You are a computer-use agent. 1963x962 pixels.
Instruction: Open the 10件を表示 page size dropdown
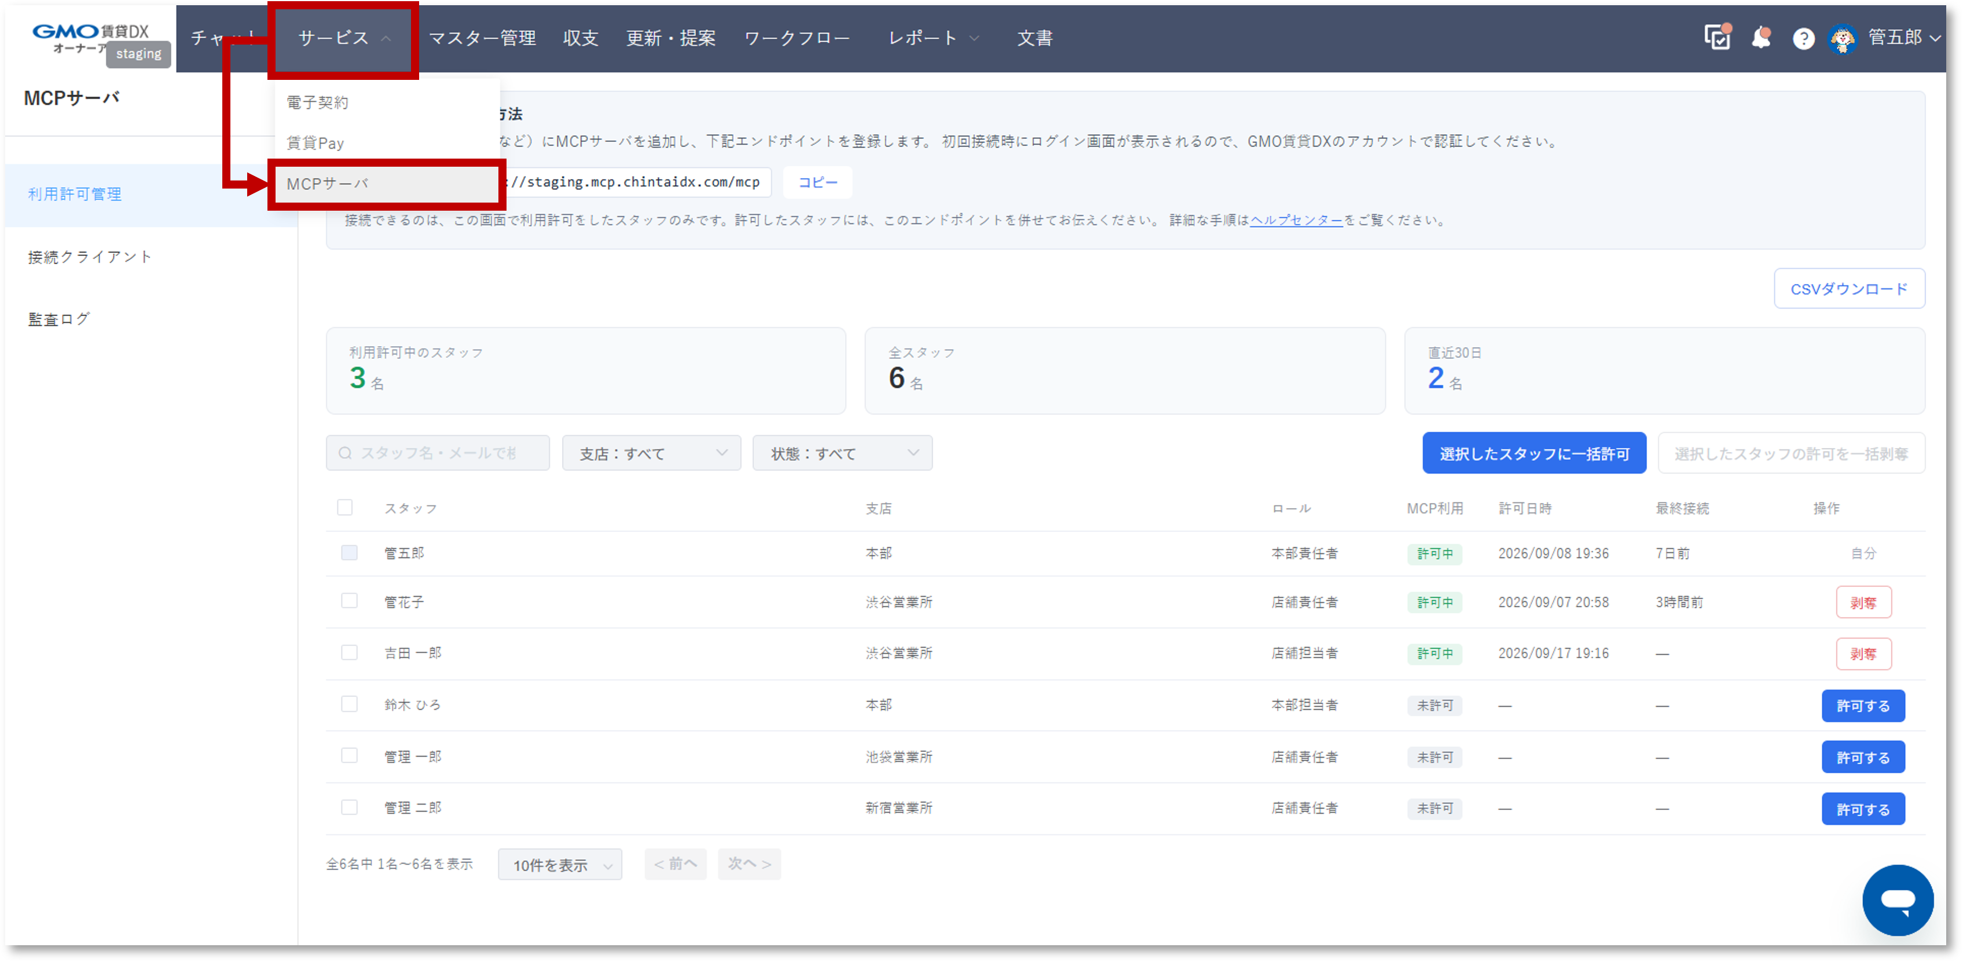click(x=560, y=865)
